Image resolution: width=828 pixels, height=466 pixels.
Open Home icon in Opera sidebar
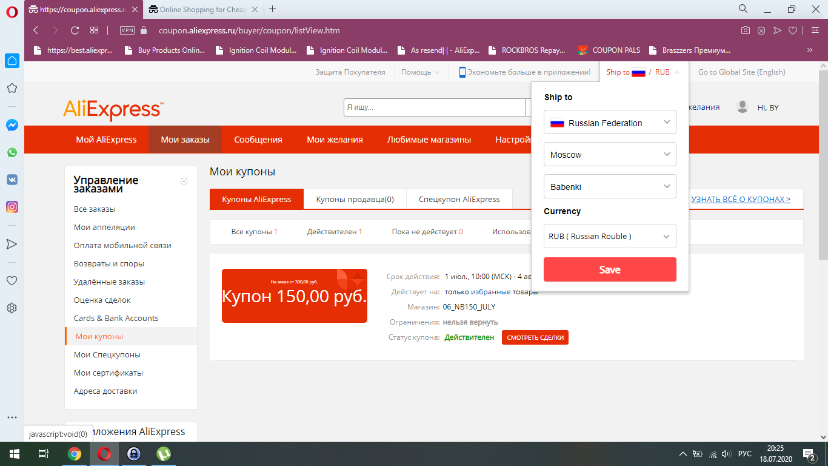pyautogui.click(x=12, y=61)
